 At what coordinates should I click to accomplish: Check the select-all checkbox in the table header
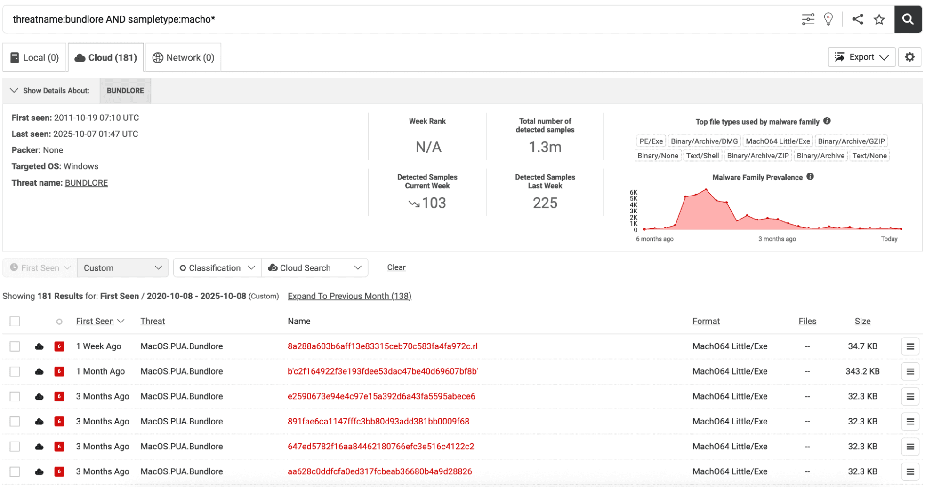pos(15,321)
